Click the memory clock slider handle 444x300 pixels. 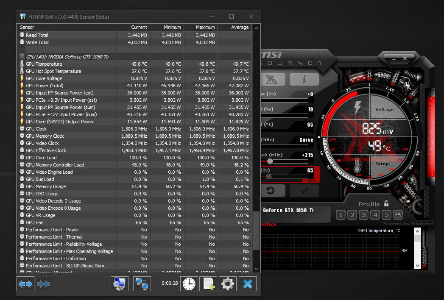(x=270, y=161)
